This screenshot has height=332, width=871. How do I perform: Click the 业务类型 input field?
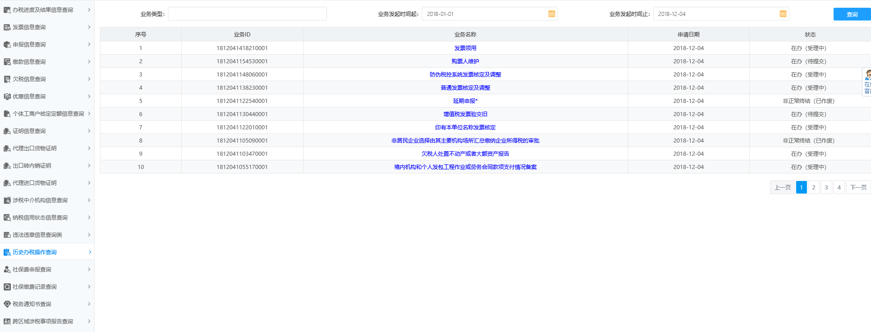pyautogui.click(x=247, y=14)
